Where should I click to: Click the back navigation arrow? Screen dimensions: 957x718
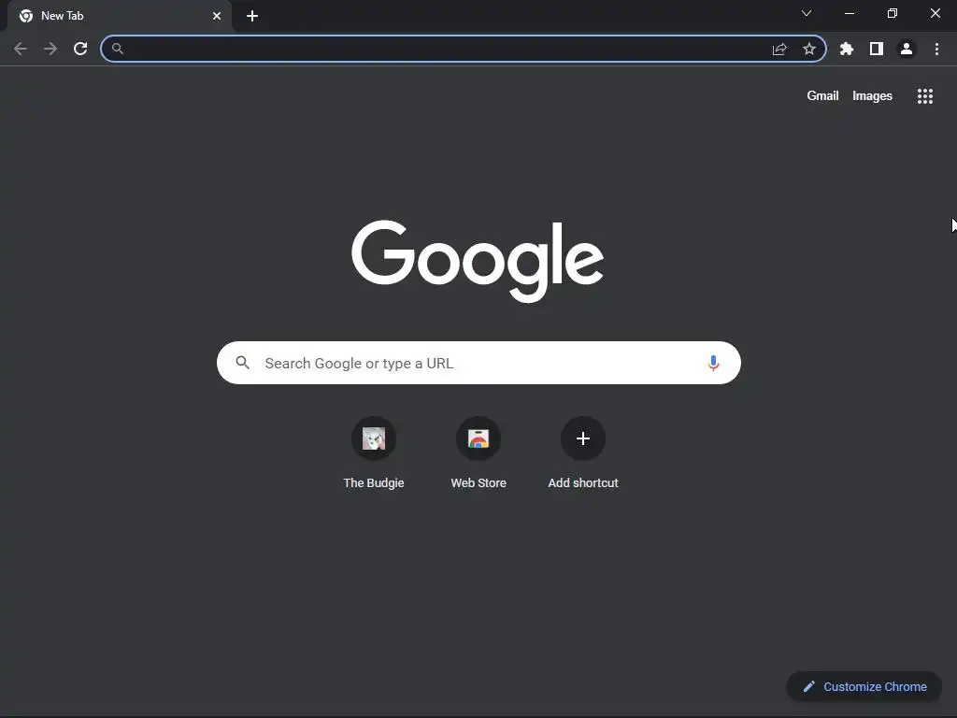pos(21,49)
